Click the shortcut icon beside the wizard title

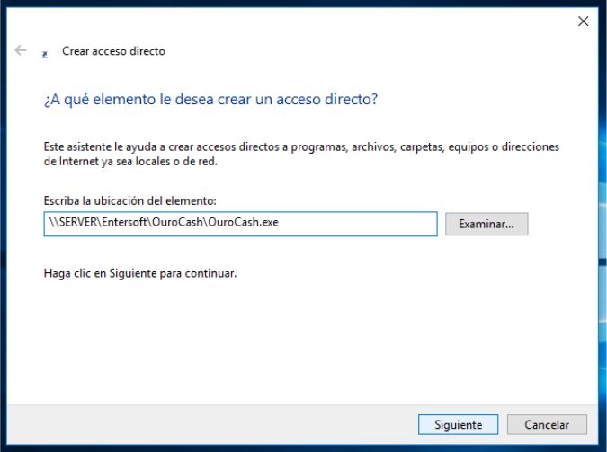(45, 54)
